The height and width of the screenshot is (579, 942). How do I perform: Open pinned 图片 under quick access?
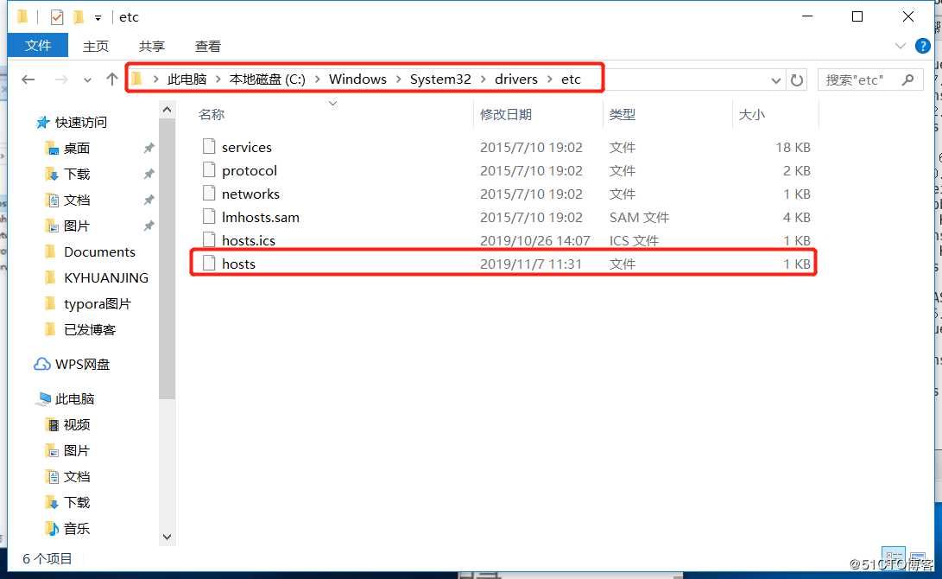pos(77,226)
